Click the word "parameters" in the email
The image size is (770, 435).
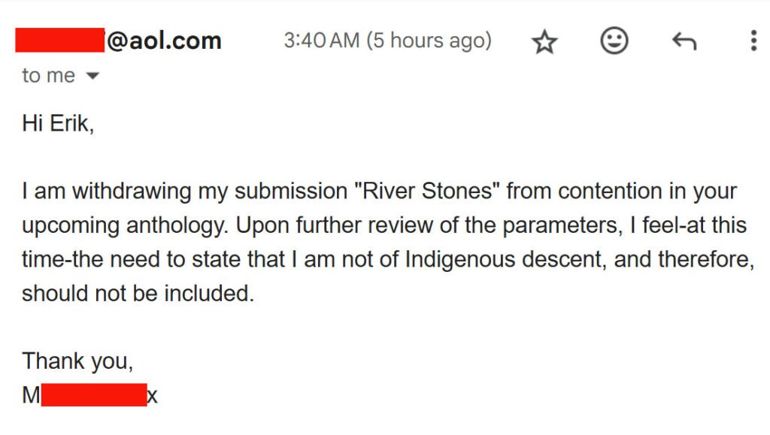coord(562,226)
